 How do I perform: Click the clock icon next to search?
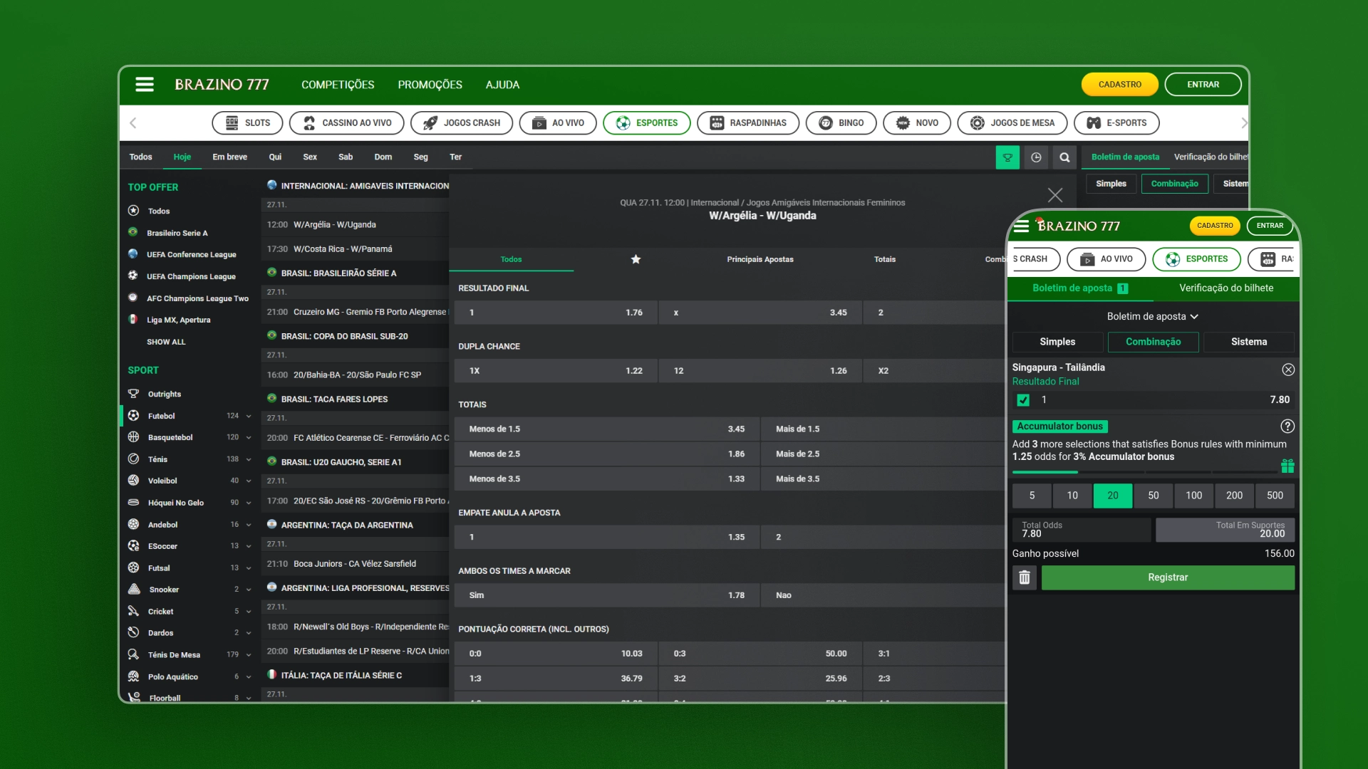pos(1036,157)
